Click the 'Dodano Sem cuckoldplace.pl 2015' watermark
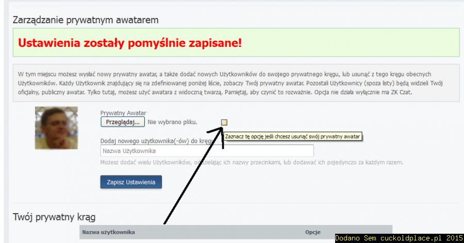 click(399, 238)
